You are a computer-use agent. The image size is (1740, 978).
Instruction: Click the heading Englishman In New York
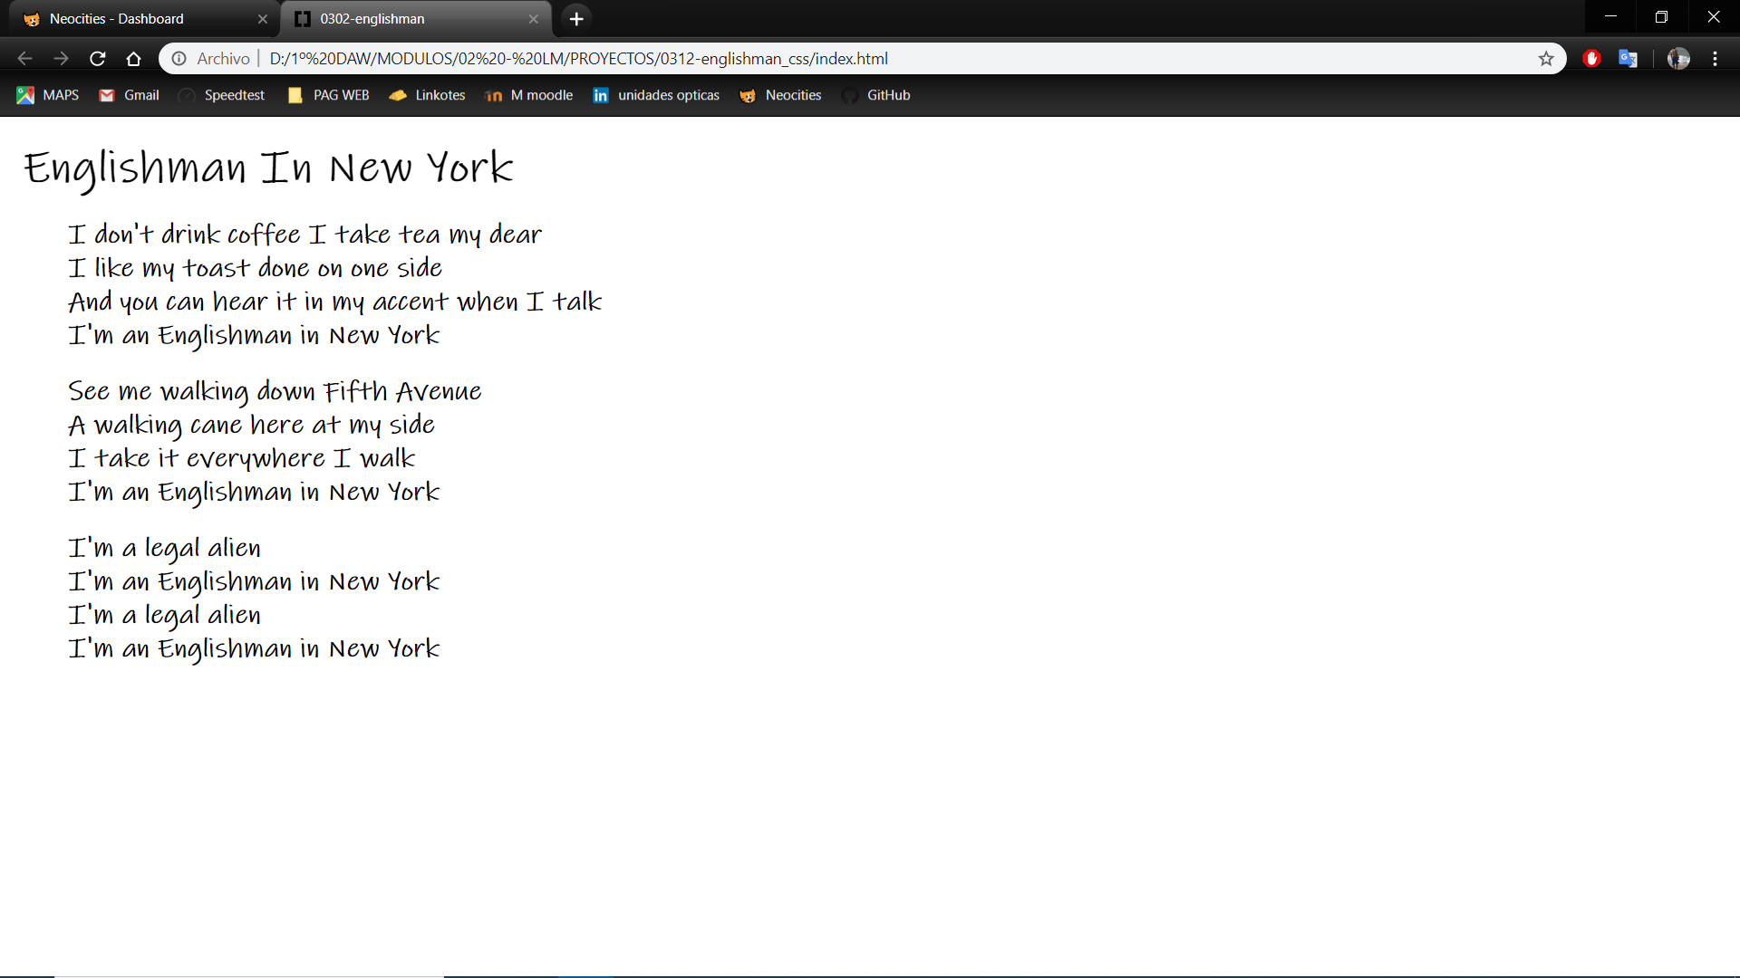268,168
